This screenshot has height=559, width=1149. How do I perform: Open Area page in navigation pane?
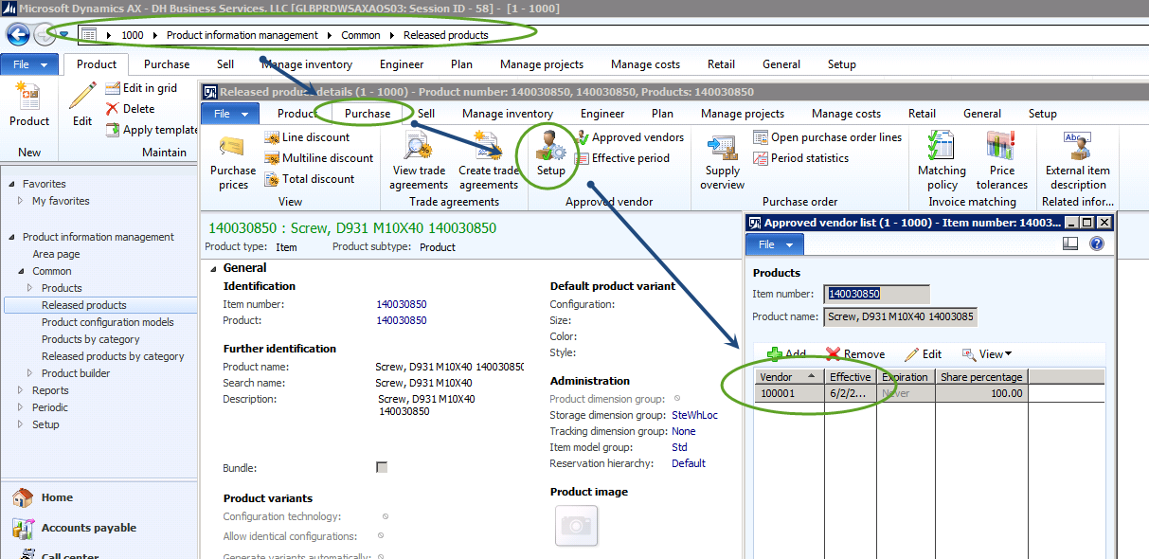[x=56, y=254]
